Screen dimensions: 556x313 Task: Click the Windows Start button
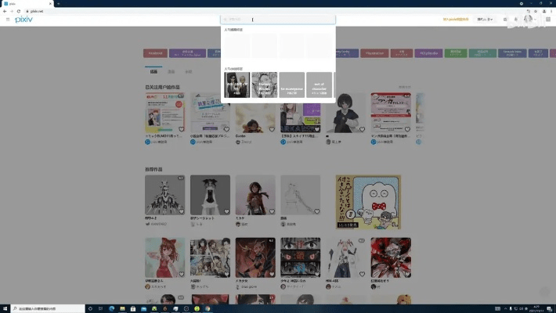click(x=5, y=308)
